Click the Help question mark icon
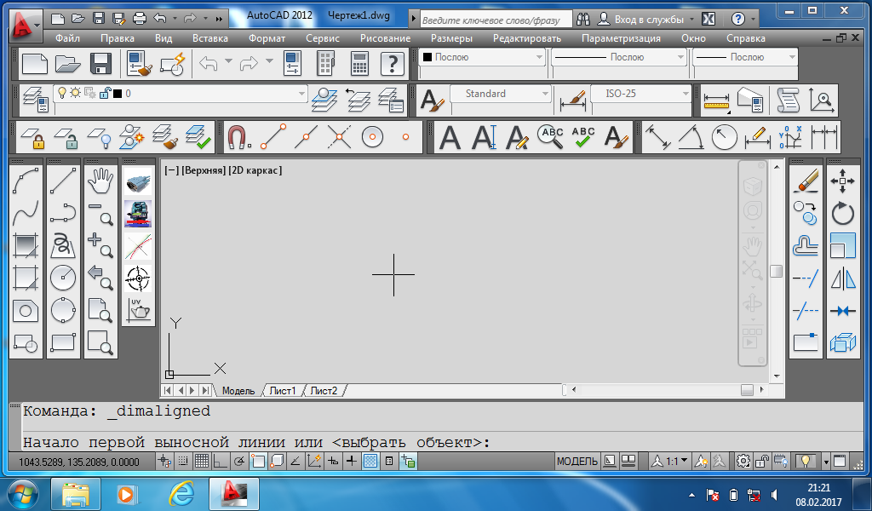This screenshot has height=511, width=872. (391, 63)
